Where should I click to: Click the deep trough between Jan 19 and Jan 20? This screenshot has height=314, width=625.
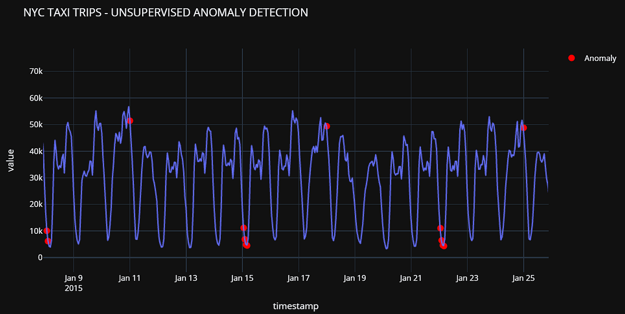tap(360, 245)
